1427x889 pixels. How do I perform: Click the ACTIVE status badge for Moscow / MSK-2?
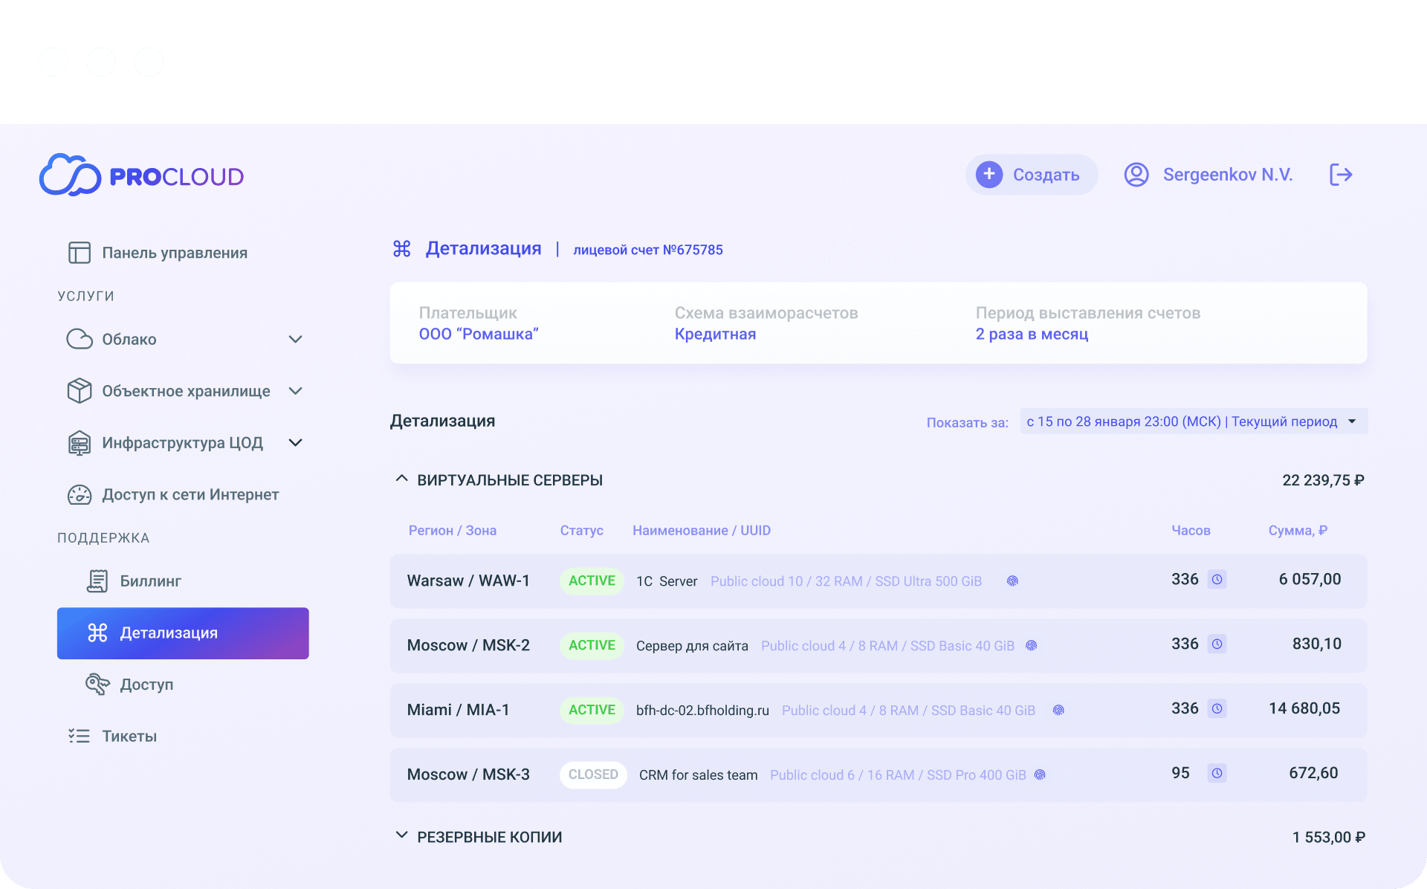[592, 645]
